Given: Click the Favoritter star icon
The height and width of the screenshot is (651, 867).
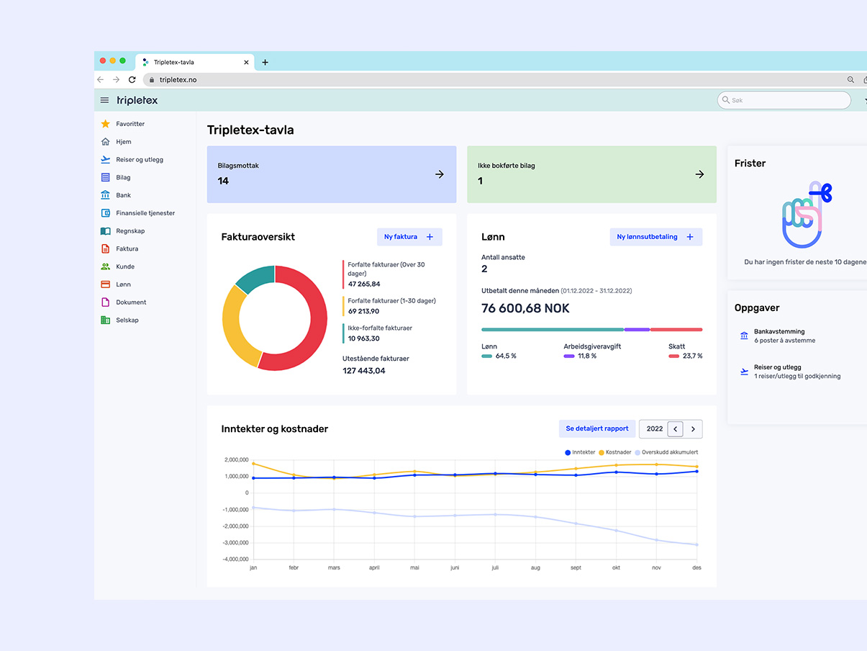Looking at the screenshot, I should point(106,124).
